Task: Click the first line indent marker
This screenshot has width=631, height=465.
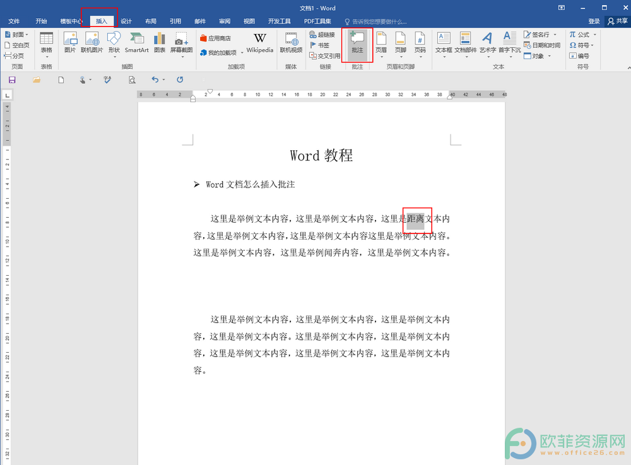Action: click(209, 91)
